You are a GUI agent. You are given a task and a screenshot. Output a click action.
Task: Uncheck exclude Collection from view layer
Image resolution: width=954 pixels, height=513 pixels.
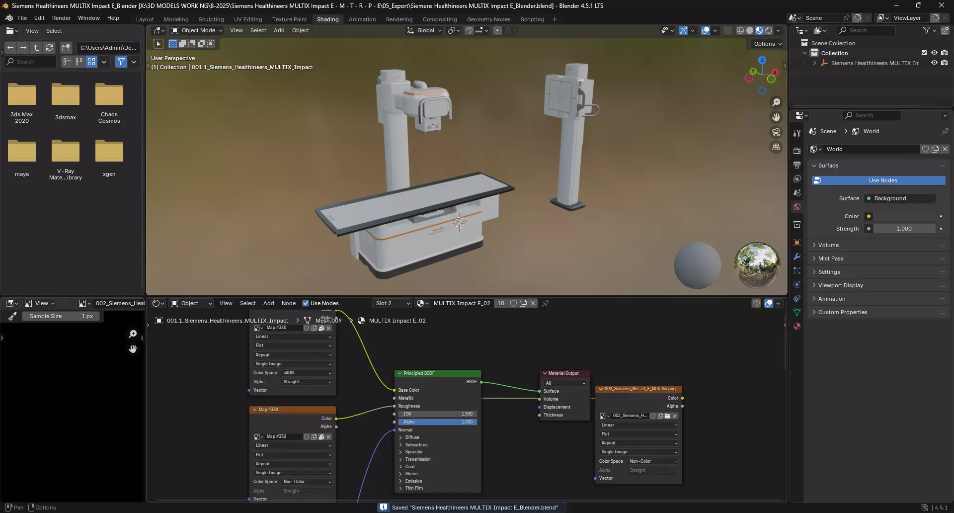pyautogui.click(x=924, y=53)
